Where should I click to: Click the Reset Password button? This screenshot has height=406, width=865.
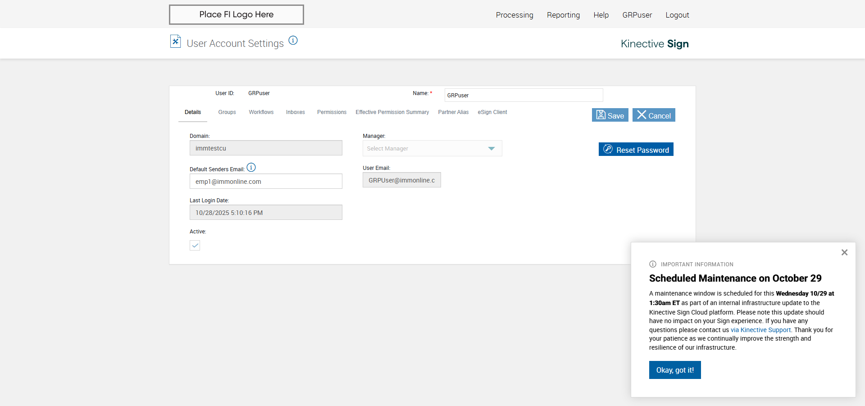pyautogui.click(x=636, y=149)
